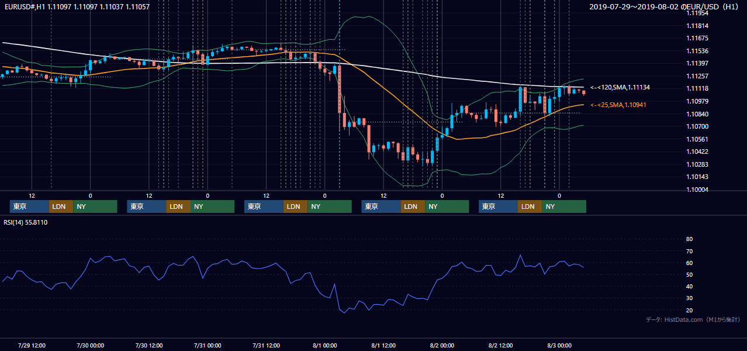Image resolution: width=747 pixels, height=351 pixels.
Task: Click price axis value 1.10283
Action: [x=697, y=164]
